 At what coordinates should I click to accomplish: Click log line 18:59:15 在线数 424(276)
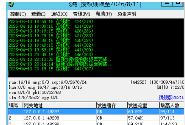(x=51, y=21)
